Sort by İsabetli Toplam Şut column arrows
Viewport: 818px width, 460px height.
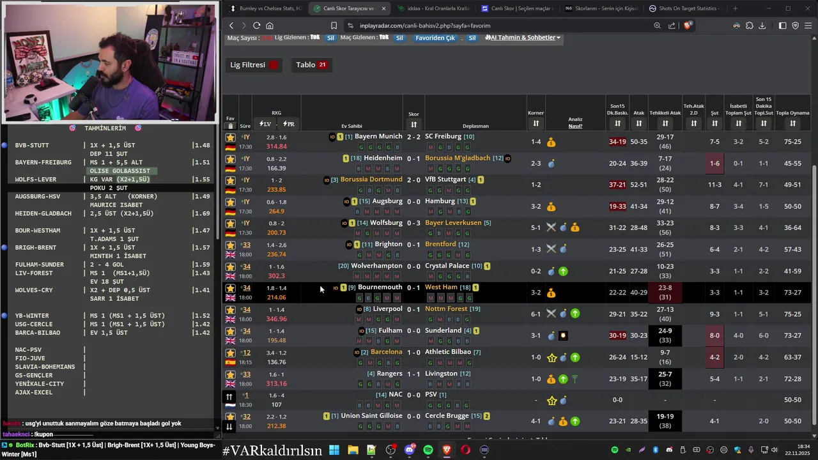tap(738, 123)
